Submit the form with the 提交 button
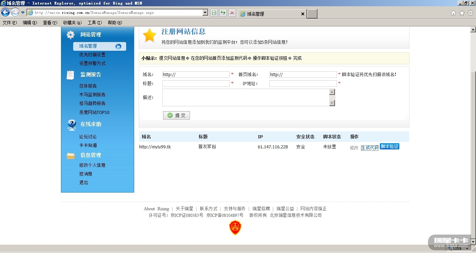The image size is (476, 253). coord(176,115)
